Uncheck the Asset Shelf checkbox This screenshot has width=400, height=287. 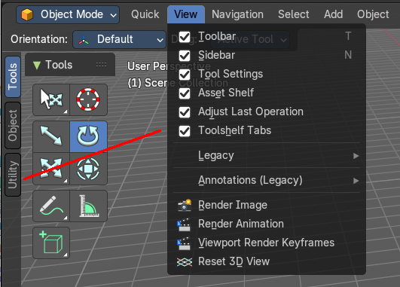coord(185,93)
